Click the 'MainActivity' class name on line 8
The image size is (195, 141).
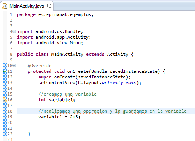tap(67, 54)
